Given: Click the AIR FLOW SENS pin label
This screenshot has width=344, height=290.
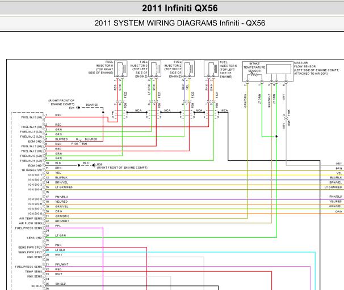Looking at the screenshot, I should click(31, 223).
